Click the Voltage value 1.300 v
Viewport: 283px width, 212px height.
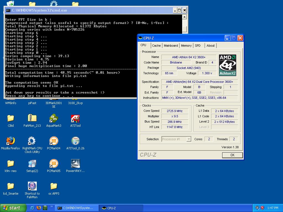point(207,73)
